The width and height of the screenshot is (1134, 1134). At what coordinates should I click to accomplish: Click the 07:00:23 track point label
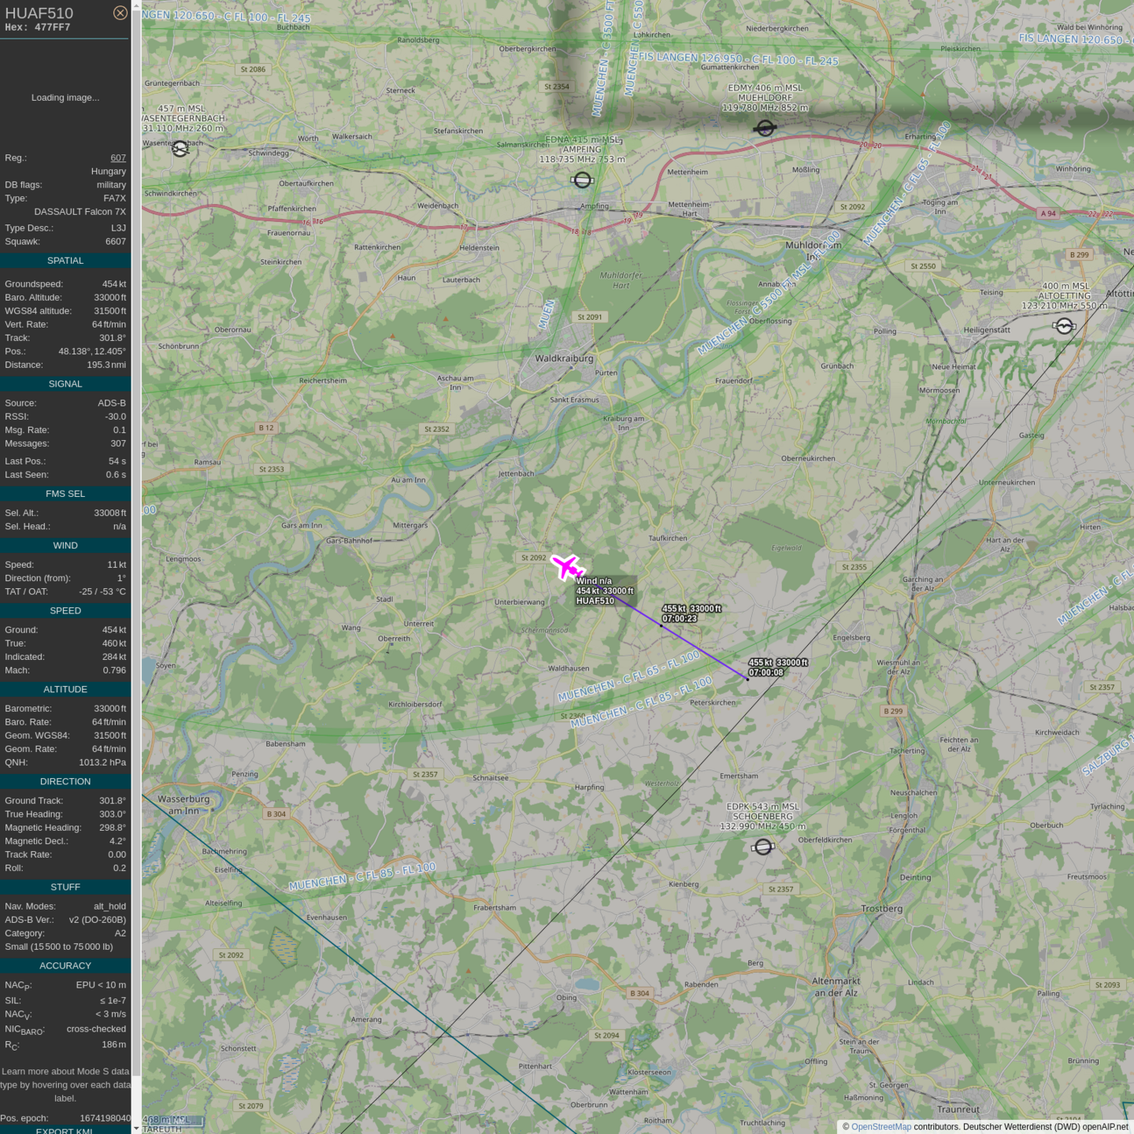[x=679, y=619]
